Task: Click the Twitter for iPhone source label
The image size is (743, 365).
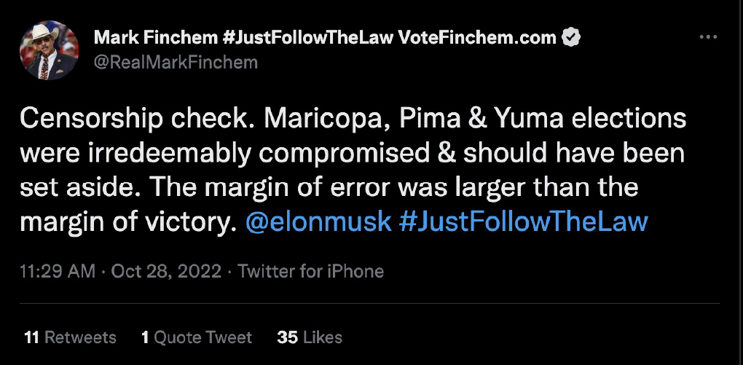Action: [311, 272]
